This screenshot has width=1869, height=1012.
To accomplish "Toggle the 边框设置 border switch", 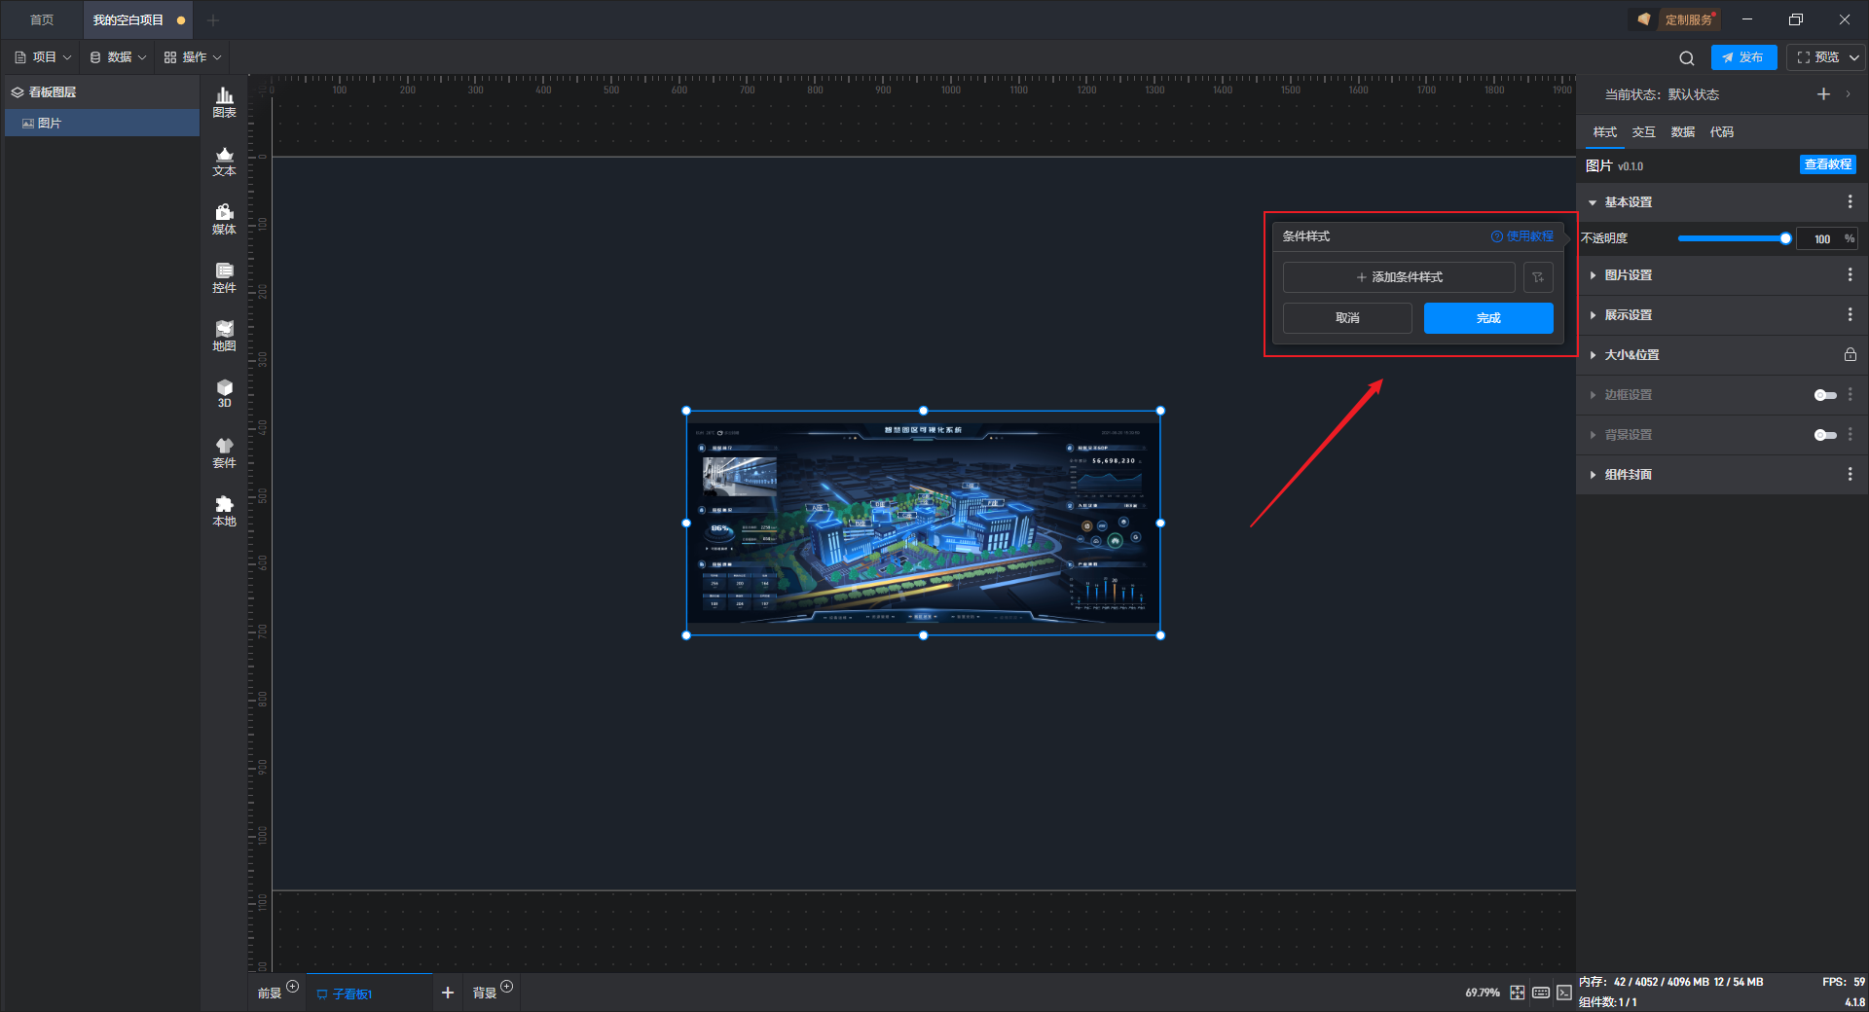I will [x=1825, y=395].
